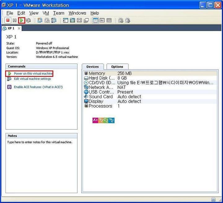Screen dimensions: 223x203
Task: Open the Team menu
Action: 59,13
